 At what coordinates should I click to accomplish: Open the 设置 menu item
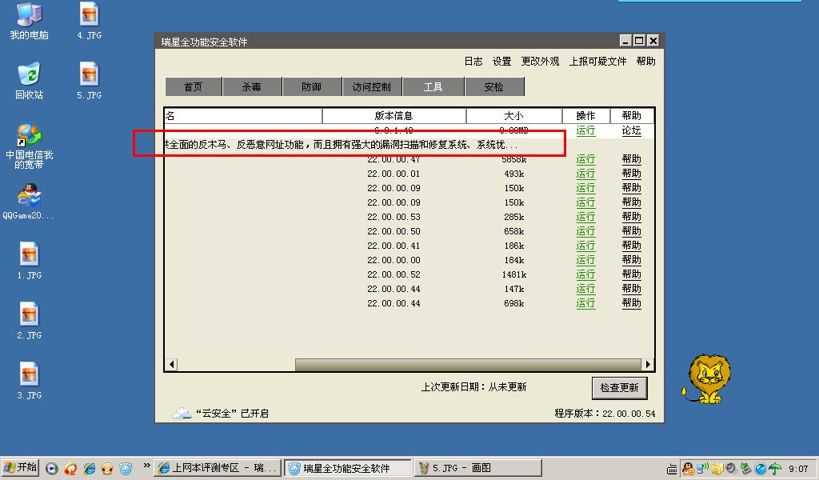click(502, 61)
